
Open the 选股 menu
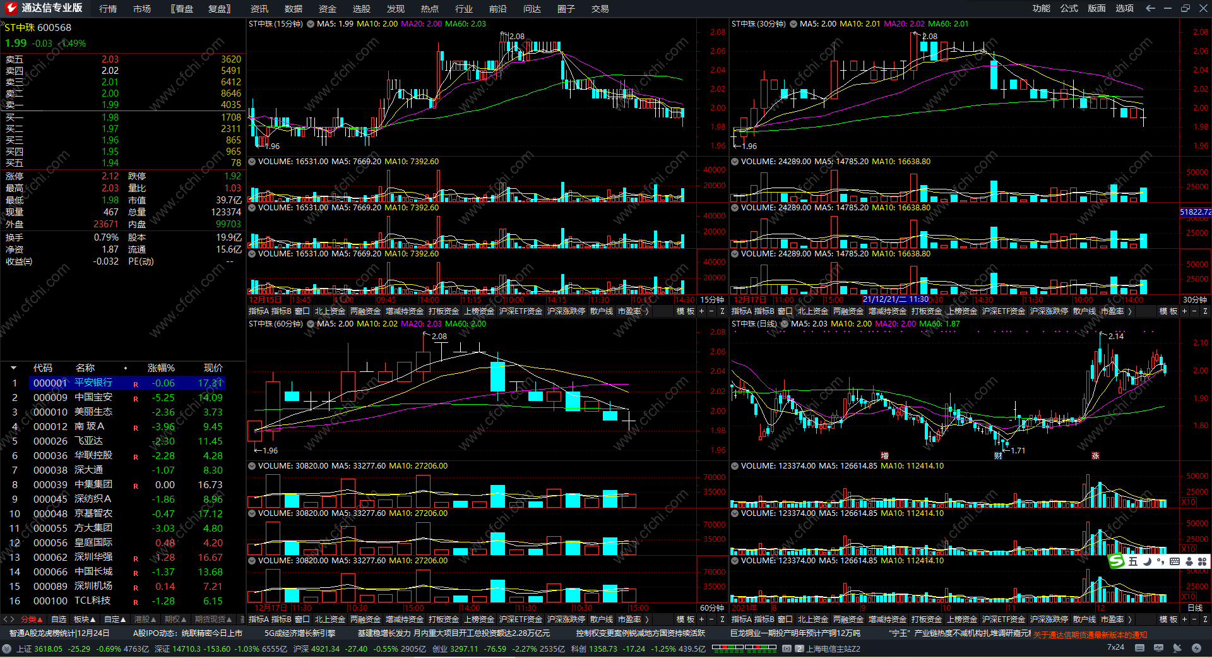[x=362, y=9]
